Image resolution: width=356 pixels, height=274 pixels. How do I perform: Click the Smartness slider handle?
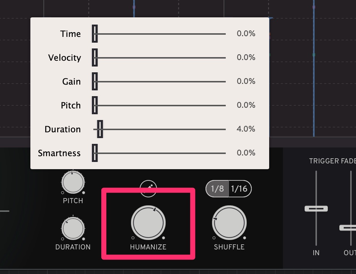point(95,153)
